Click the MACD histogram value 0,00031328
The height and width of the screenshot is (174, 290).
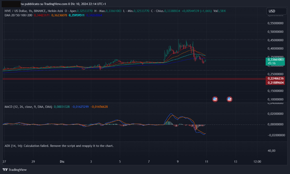62,106
